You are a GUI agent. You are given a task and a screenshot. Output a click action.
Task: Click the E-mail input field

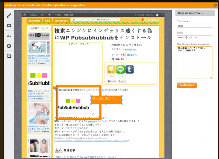(x=194, y=37)
